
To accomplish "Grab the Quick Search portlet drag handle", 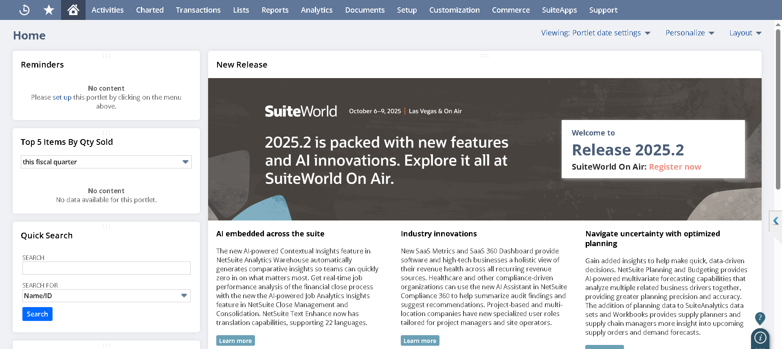I will [106, 227].
